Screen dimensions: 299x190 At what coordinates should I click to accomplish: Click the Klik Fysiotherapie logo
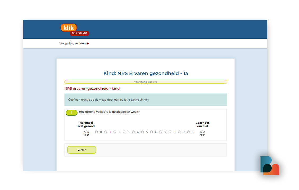(x=75, y=30)
